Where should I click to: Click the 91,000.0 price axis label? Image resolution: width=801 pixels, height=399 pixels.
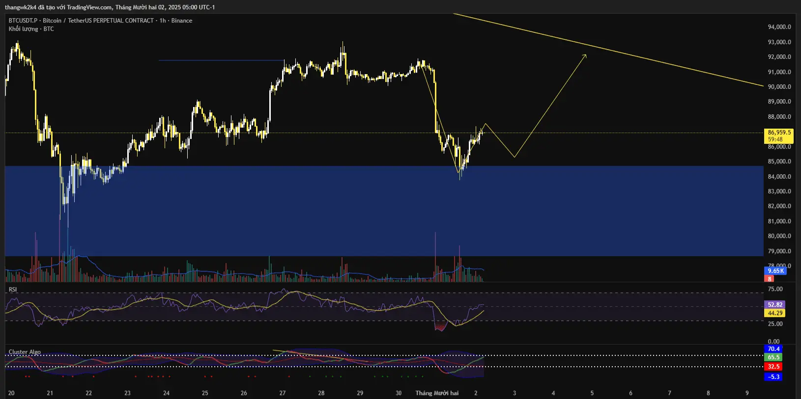(x=779, y=72)
